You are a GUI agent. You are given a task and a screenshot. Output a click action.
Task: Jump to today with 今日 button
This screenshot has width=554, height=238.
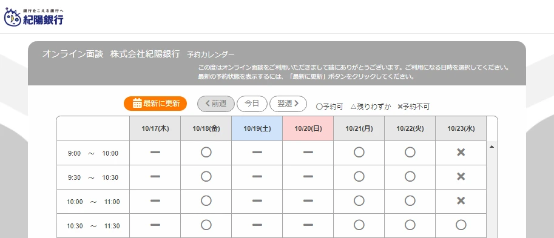[252, 104]
